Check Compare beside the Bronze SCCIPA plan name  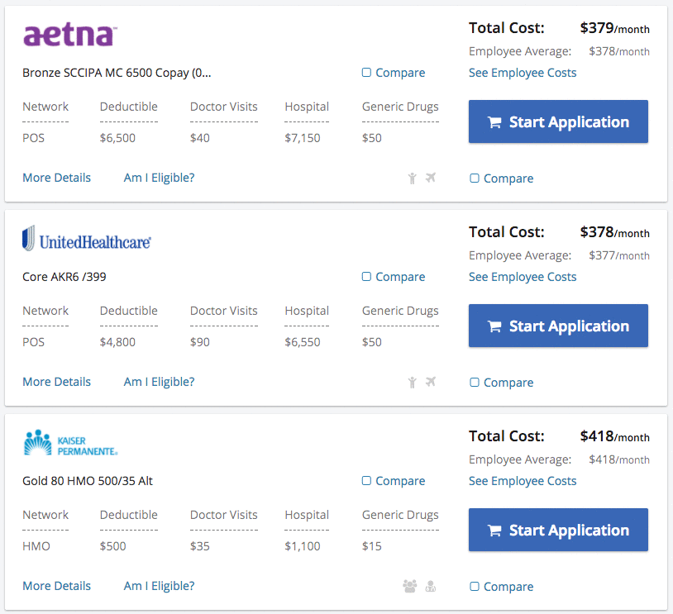point(367,73)
